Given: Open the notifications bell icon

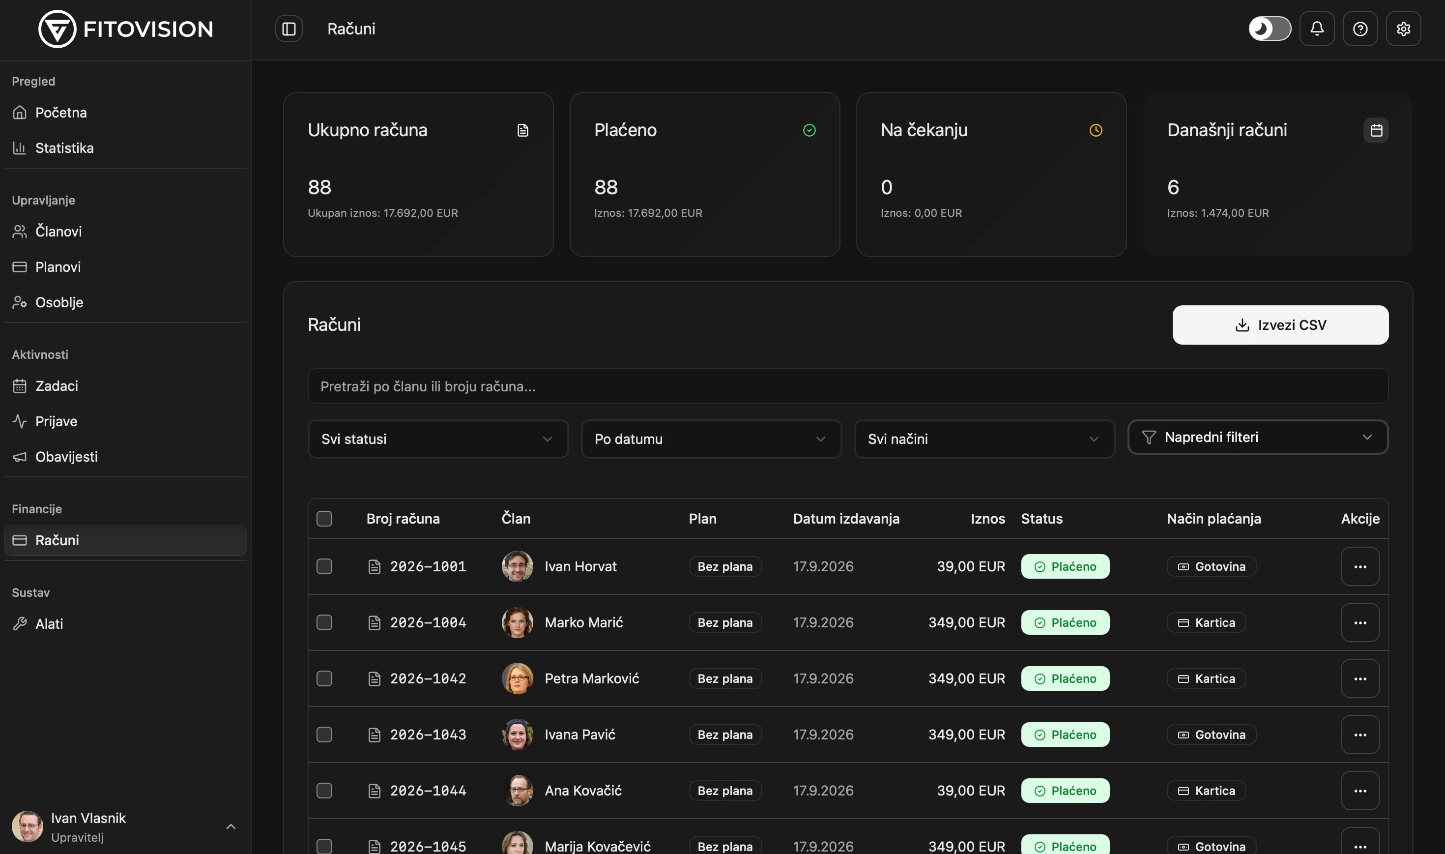Looking at the screenshot, I should coord(1317,29).
